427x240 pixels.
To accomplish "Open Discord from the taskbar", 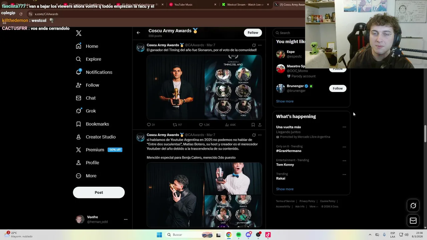I will [x=248, y=235].
